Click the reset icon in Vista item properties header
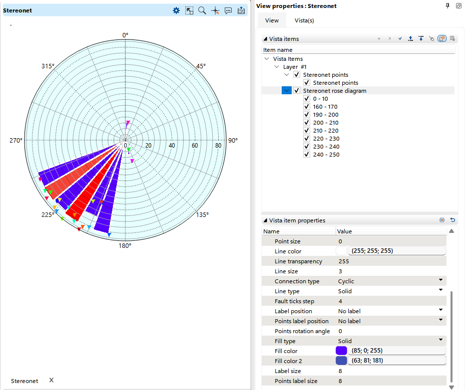The image size is (467, 390). click(x=453, y=219)
